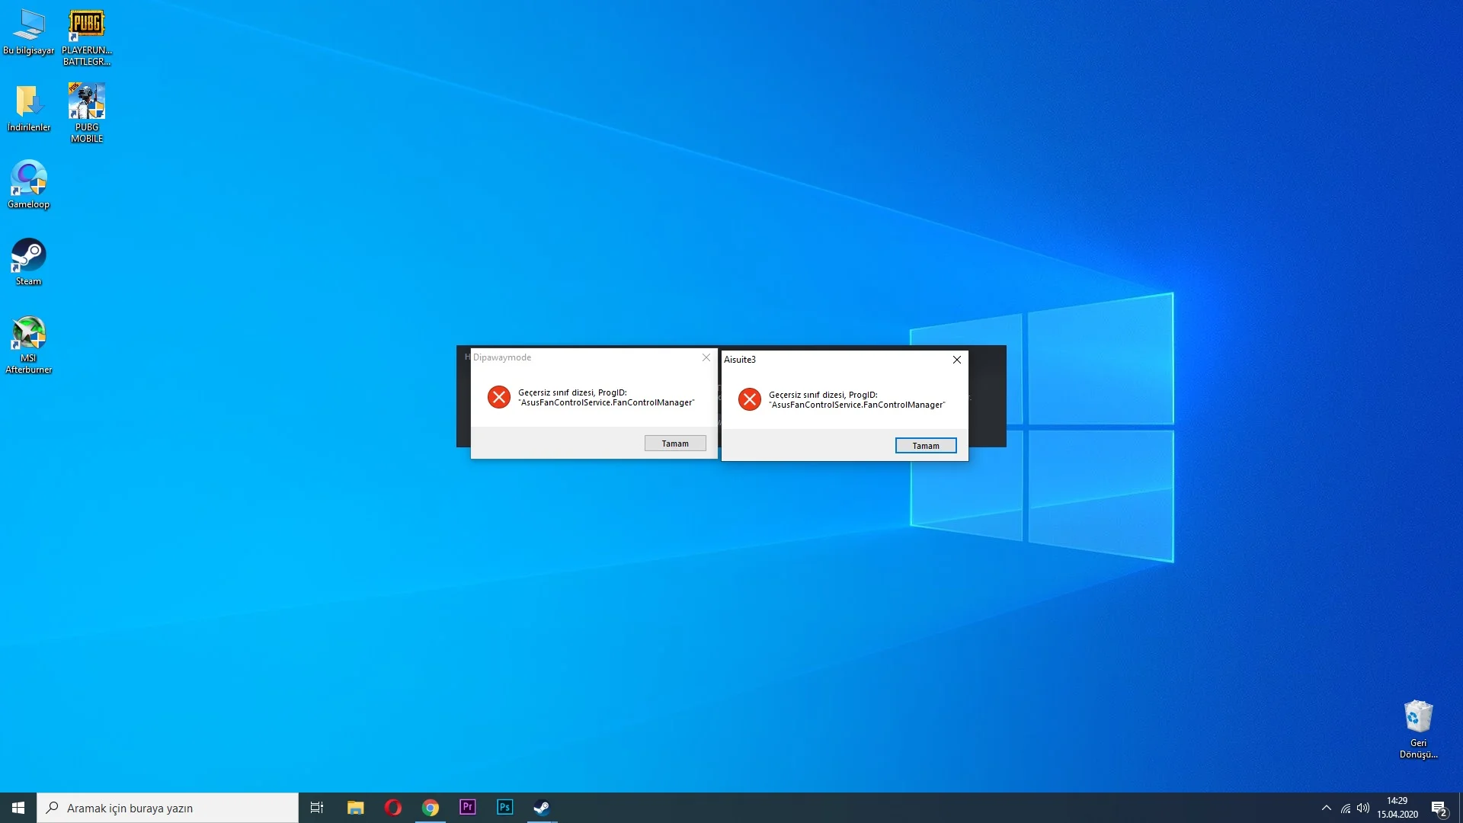Viewport: 1463px width, 823px height.
Task: Open File Explorer from taskbar
Action: pos(356,807)
